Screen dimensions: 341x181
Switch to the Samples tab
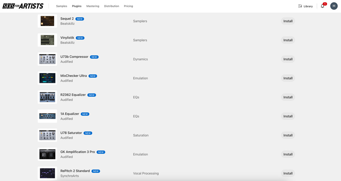click(62, 6)
